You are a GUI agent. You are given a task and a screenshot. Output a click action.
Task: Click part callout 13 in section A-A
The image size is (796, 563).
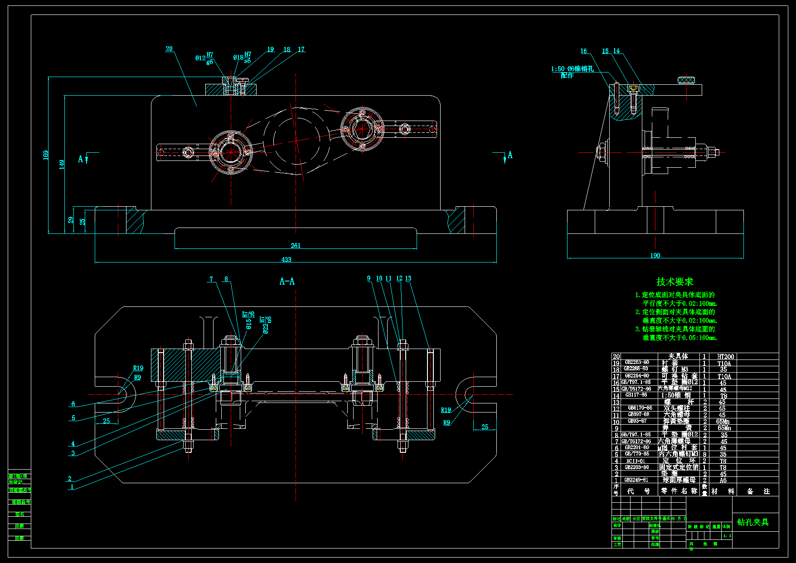coord(408,278)
